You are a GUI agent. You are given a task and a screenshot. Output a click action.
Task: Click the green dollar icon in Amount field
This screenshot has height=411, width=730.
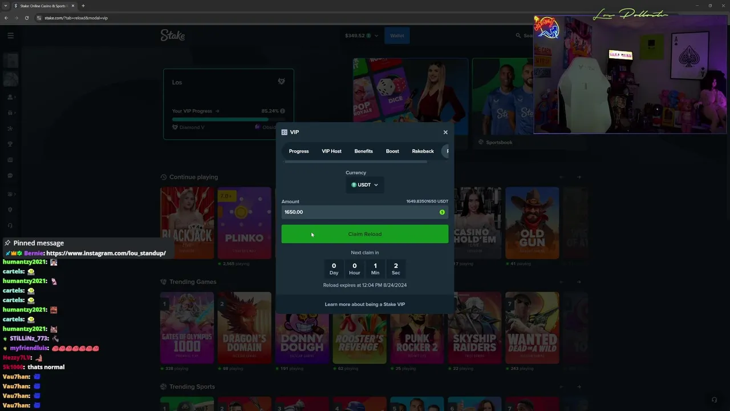pyautogui.click(x=442, y=212)
